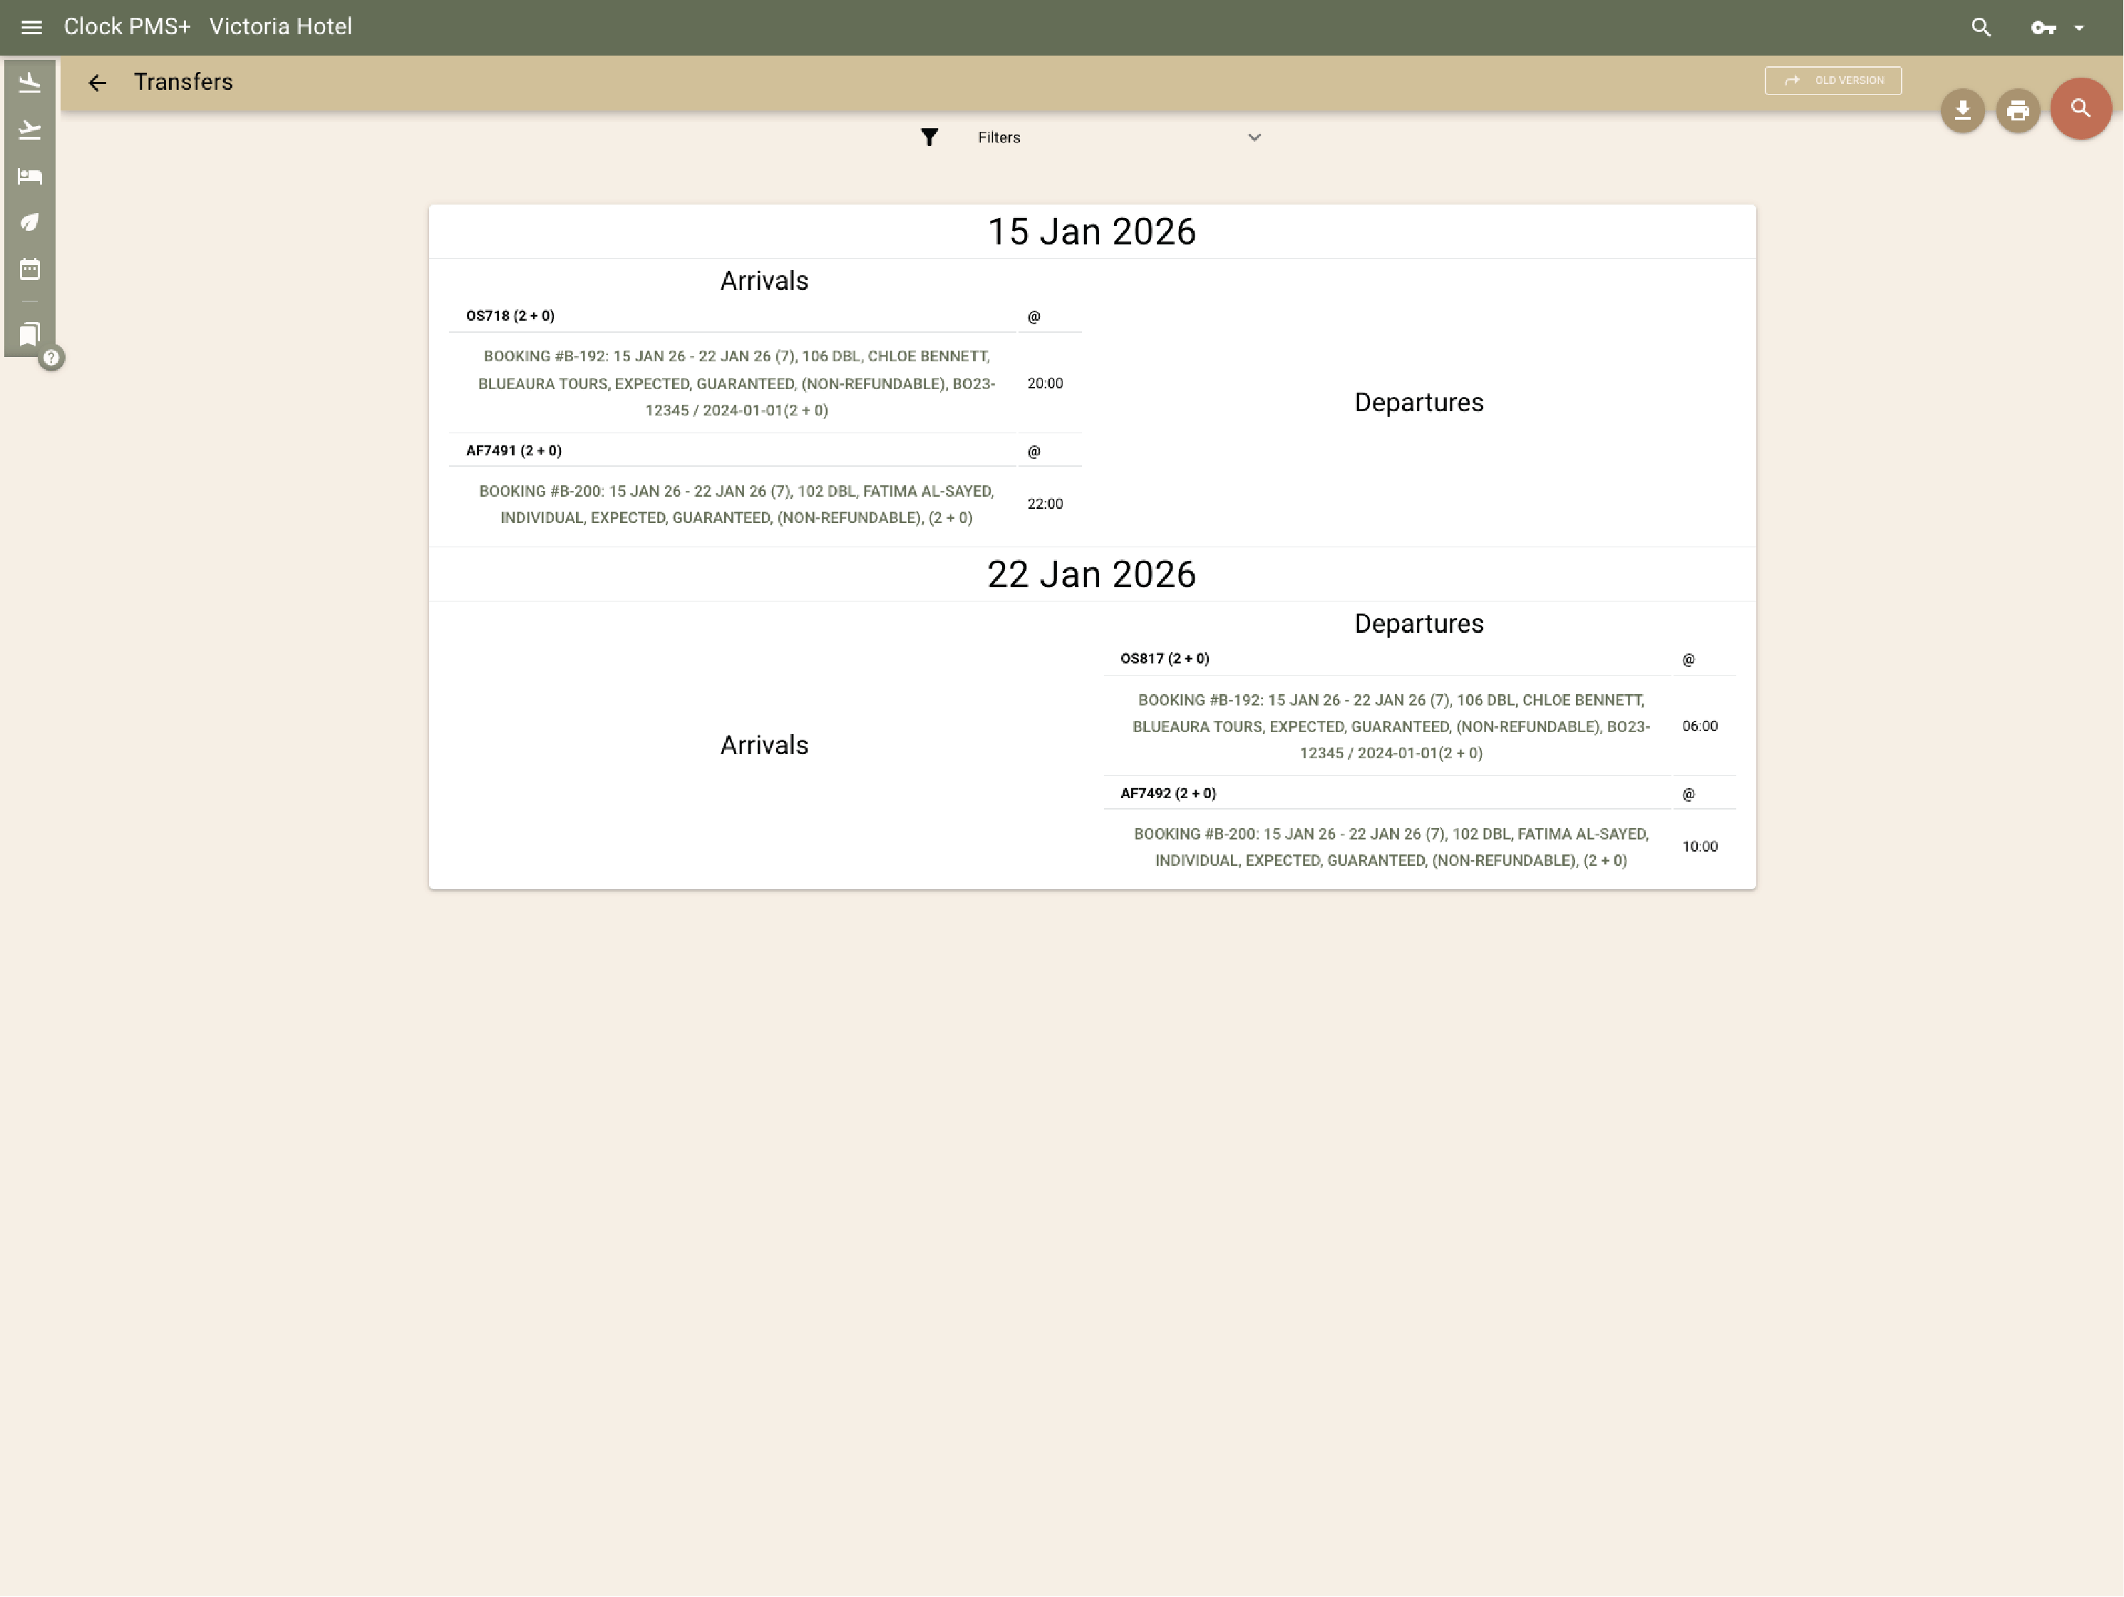Download the transfers report
The width and height of the screenshot is (2124, 1597).
click(x=1961, y=111)
